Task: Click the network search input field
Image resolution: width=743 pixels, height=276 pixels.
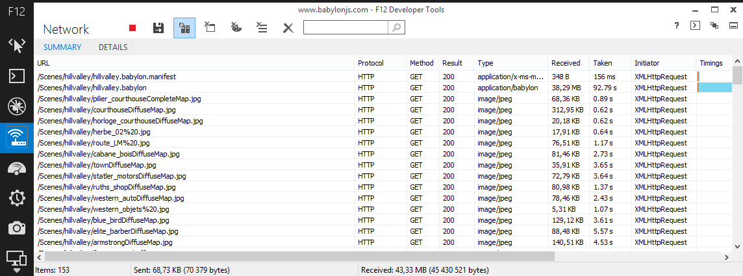Action: pos(346,27)
